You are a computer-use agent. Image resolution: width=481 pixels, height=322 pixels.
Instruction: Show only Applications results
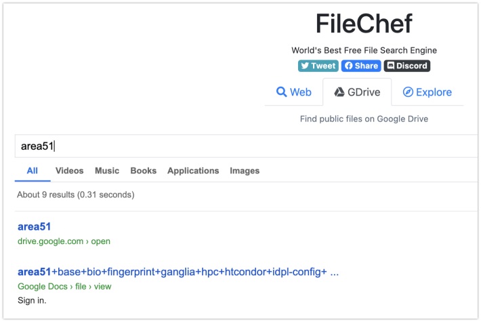(193, 171)
